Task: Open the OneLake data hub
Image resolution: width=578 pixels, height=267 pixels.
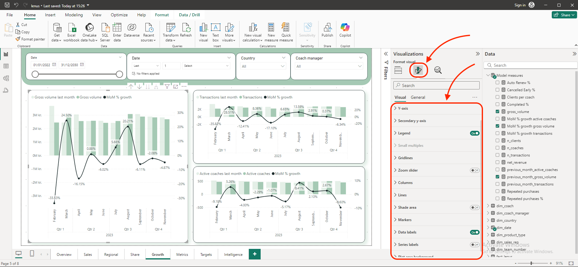Action: (x=89, y=32)
